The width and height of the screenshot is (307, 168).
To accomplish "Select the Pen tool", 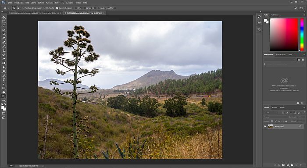I will coord(4,75).
